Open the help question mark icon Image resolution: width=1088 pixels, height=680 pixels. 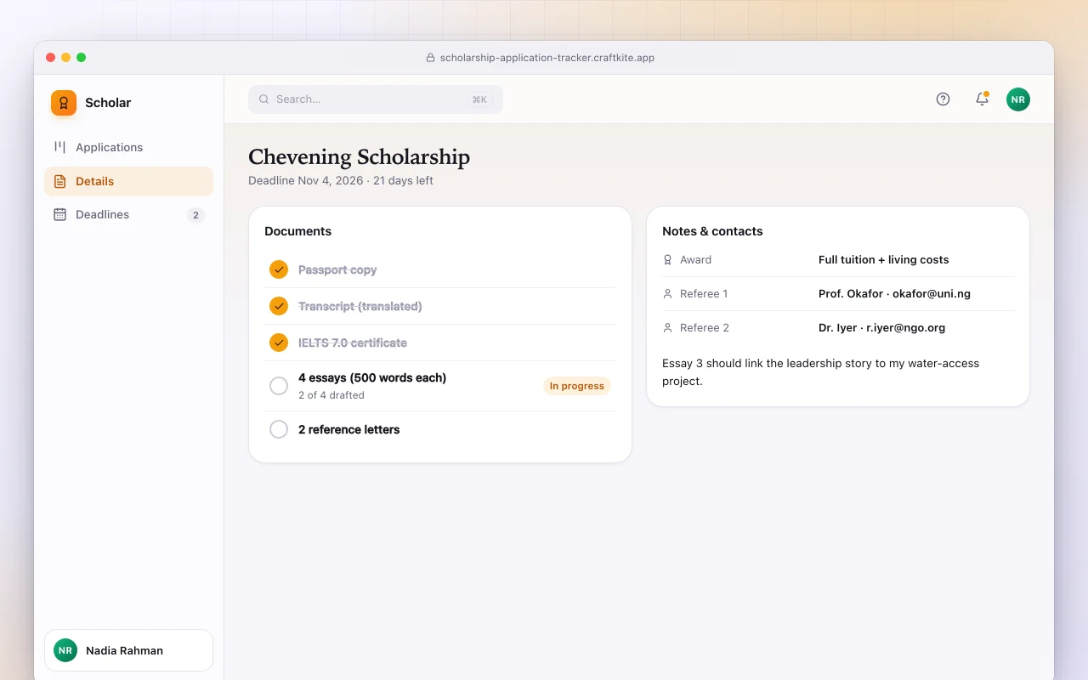tap(943, 99)
